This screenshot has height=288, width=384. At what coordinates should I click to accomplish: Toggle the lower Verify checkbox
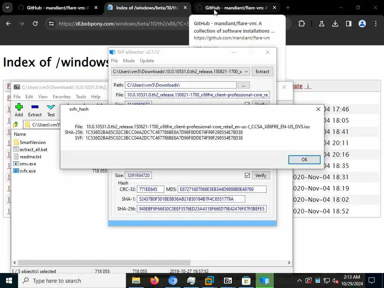click(247, 175)
